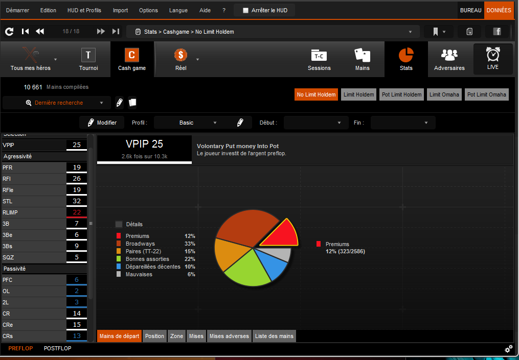Select the Tous mes héros icon
Screen dimensions: 519x360
(x=31, y=55)
